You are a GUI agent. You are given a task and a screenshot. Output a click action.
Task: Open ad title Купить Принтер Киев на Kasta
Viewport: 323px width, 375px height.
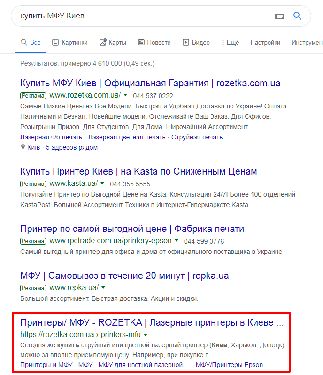coord(138,171)
